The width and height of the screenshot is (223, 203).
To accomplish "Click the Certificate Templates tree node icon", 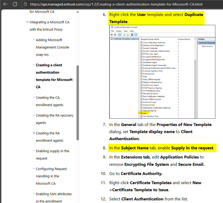I will [112, 39].
